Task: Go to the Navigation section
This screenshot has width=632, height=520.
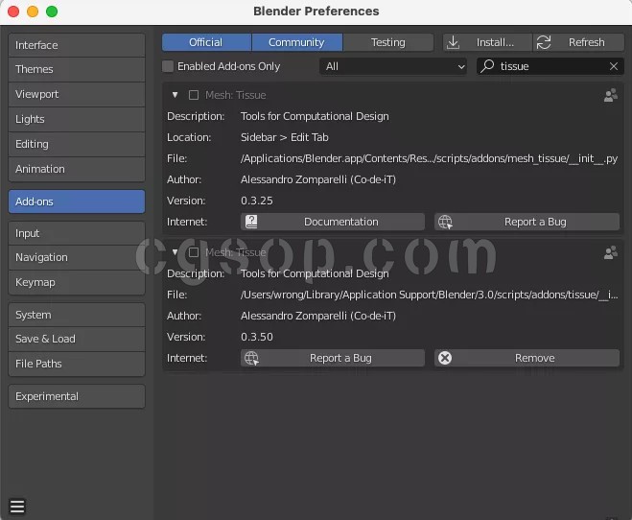Action: tap(77, 257)
